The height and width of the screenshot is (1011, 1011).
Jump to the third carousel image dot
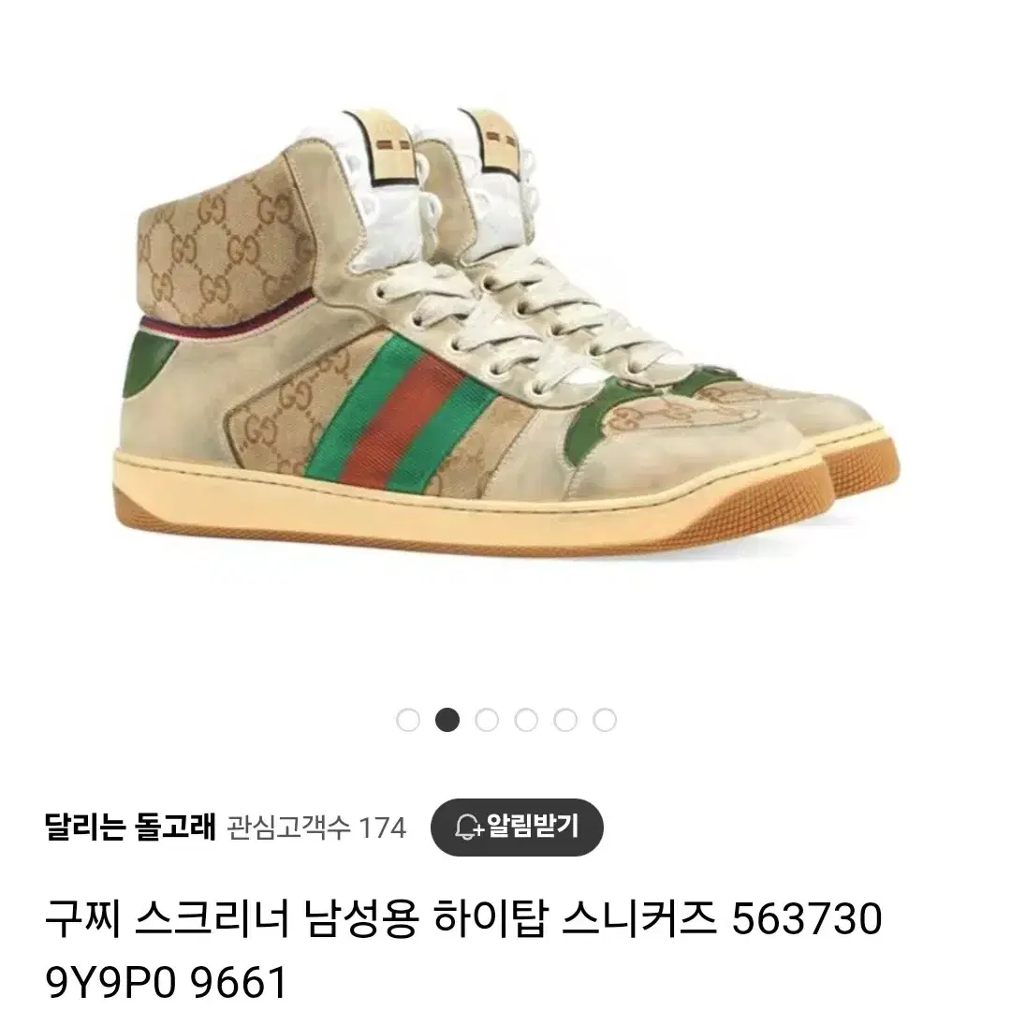pyautogui.click(x=487, y=720)
